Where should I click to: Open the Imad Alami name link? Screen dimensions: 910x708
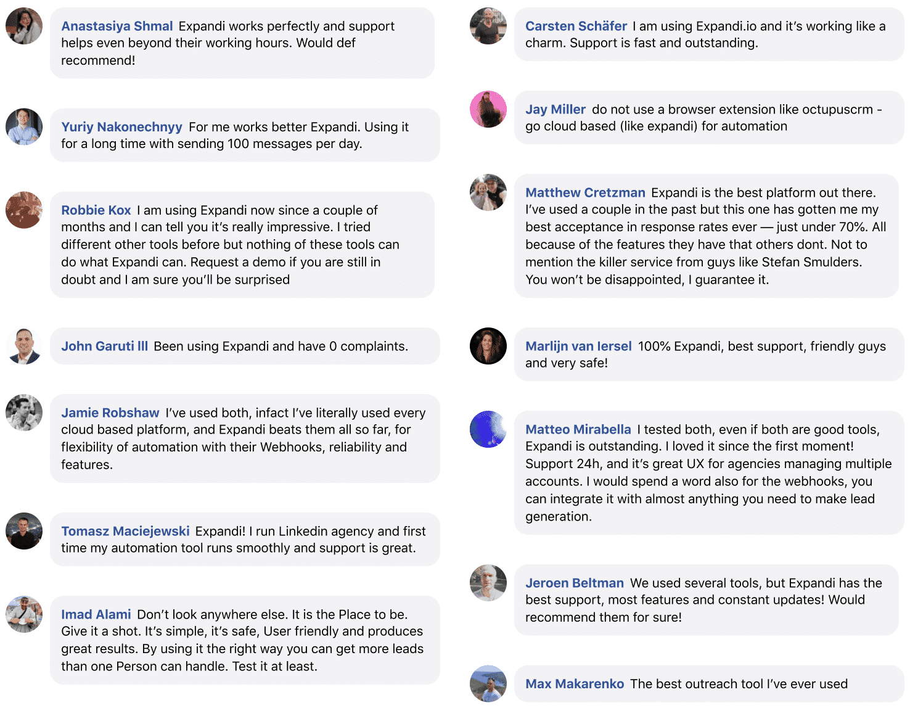click(96, 614)
